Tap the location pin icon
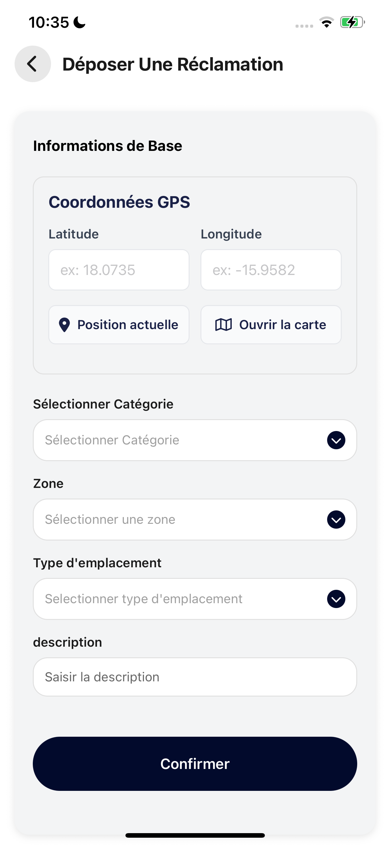The width and height of the screenshot is (390, 845). click(64, 325)
